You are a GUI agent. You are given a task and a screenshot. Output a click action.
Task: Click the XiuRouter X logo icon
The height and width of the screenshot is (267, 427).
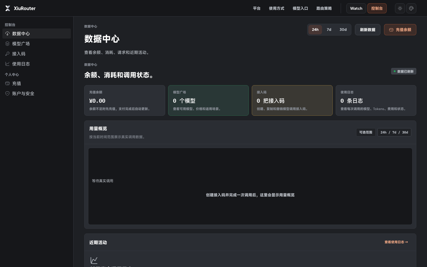(x=8, y=8)
